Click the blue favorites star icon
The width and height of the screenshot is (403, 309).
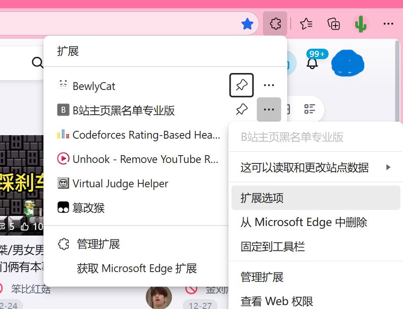247,24
